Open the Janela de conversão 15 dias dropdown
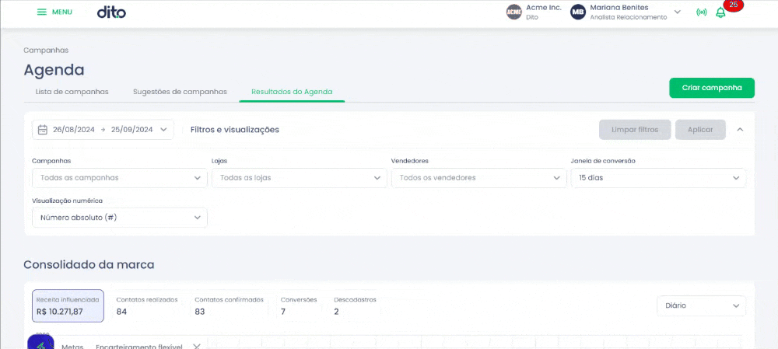This screenshot has width=778, height=349. click(658, 178)
